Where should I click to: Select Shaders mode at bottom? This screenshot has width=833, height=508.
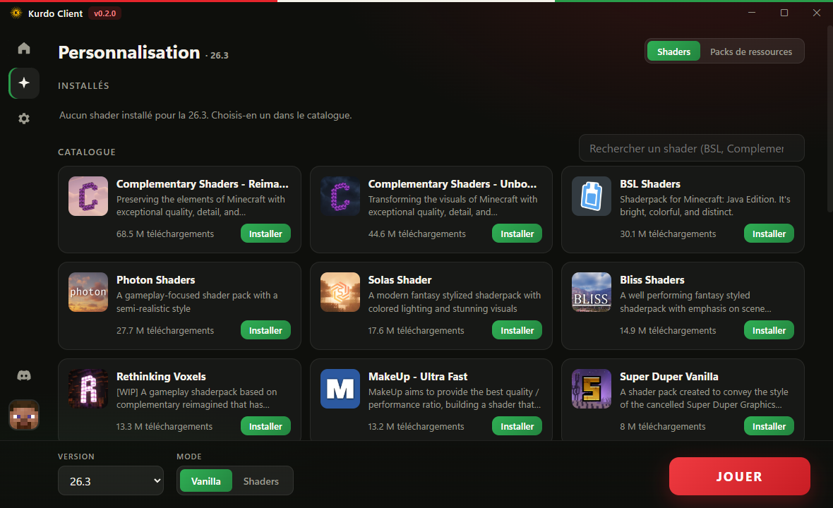(x=261, y=481)
